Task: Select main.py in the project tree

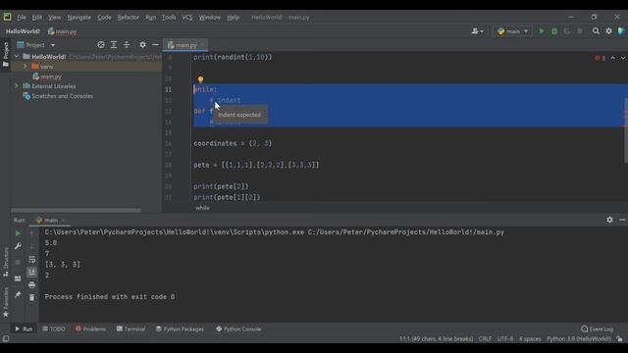Action: coord(51,76)
